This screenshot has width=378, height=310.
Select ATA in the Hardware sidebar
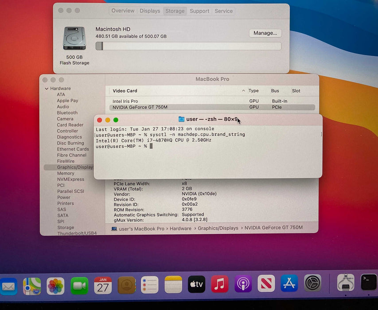61,95
